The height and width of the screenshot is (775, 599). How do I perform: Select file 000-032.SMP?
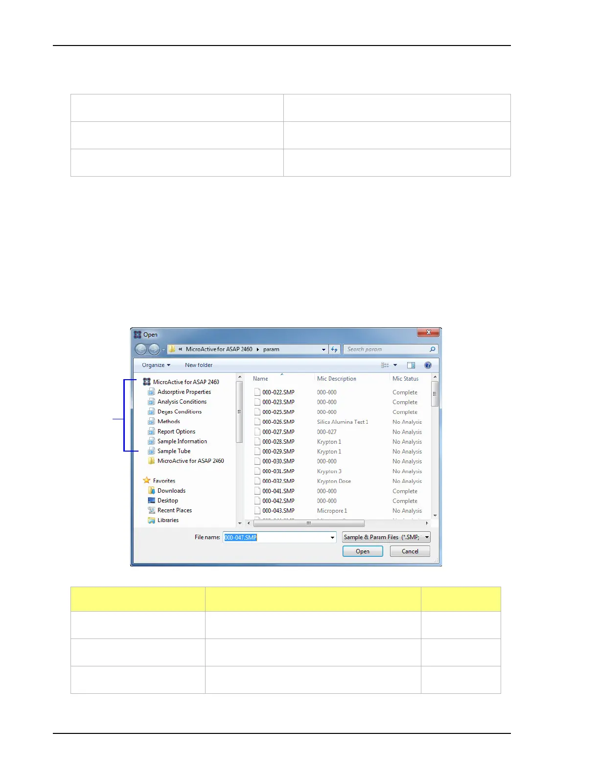[278, 481]
